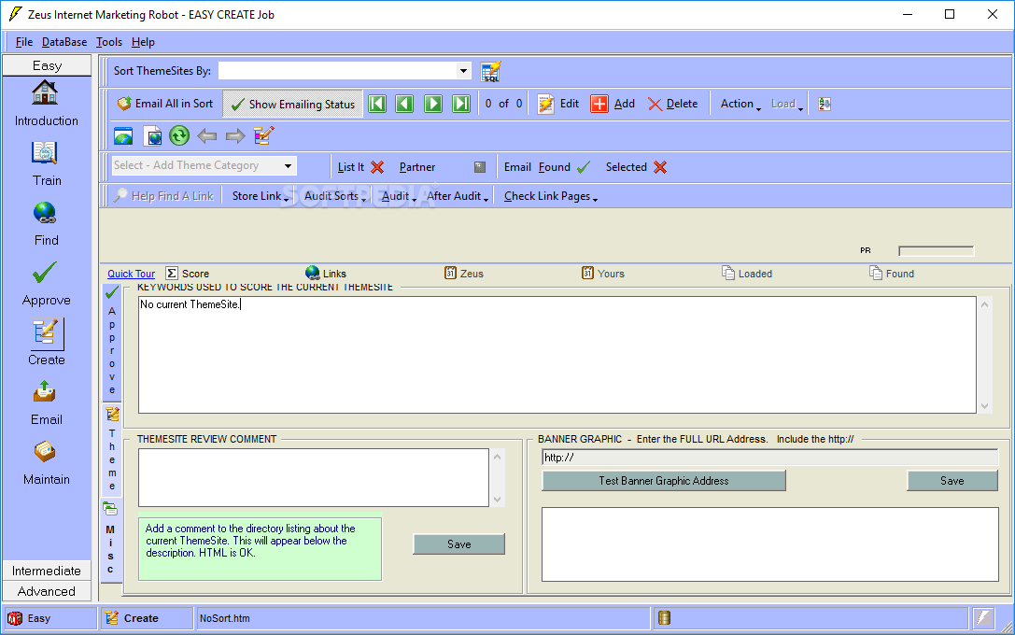The image size is (1015, 635).
Task: Open the Sort ThemeSites By dropdown
Action: [463, 71]
